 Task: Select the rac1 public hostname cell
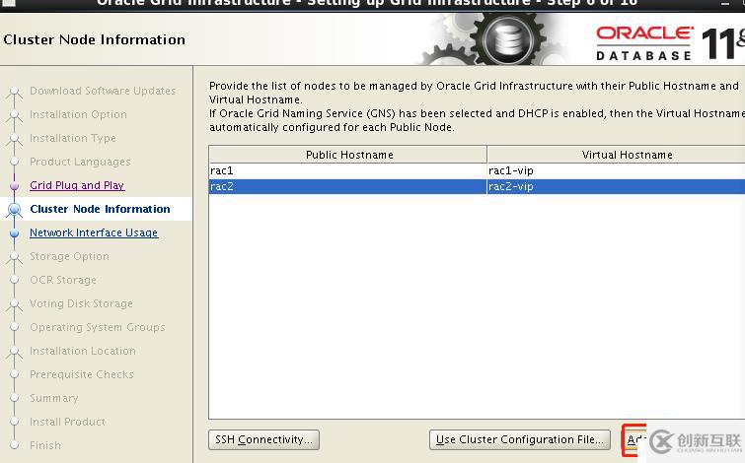[347, 170]
